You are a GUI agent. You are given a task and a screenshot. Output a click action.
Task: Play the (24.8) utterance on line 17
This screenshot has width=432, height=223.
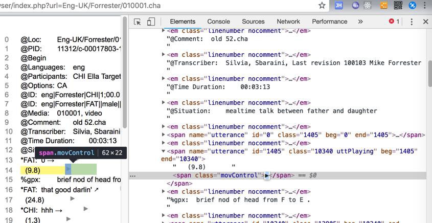coord(73,198)
